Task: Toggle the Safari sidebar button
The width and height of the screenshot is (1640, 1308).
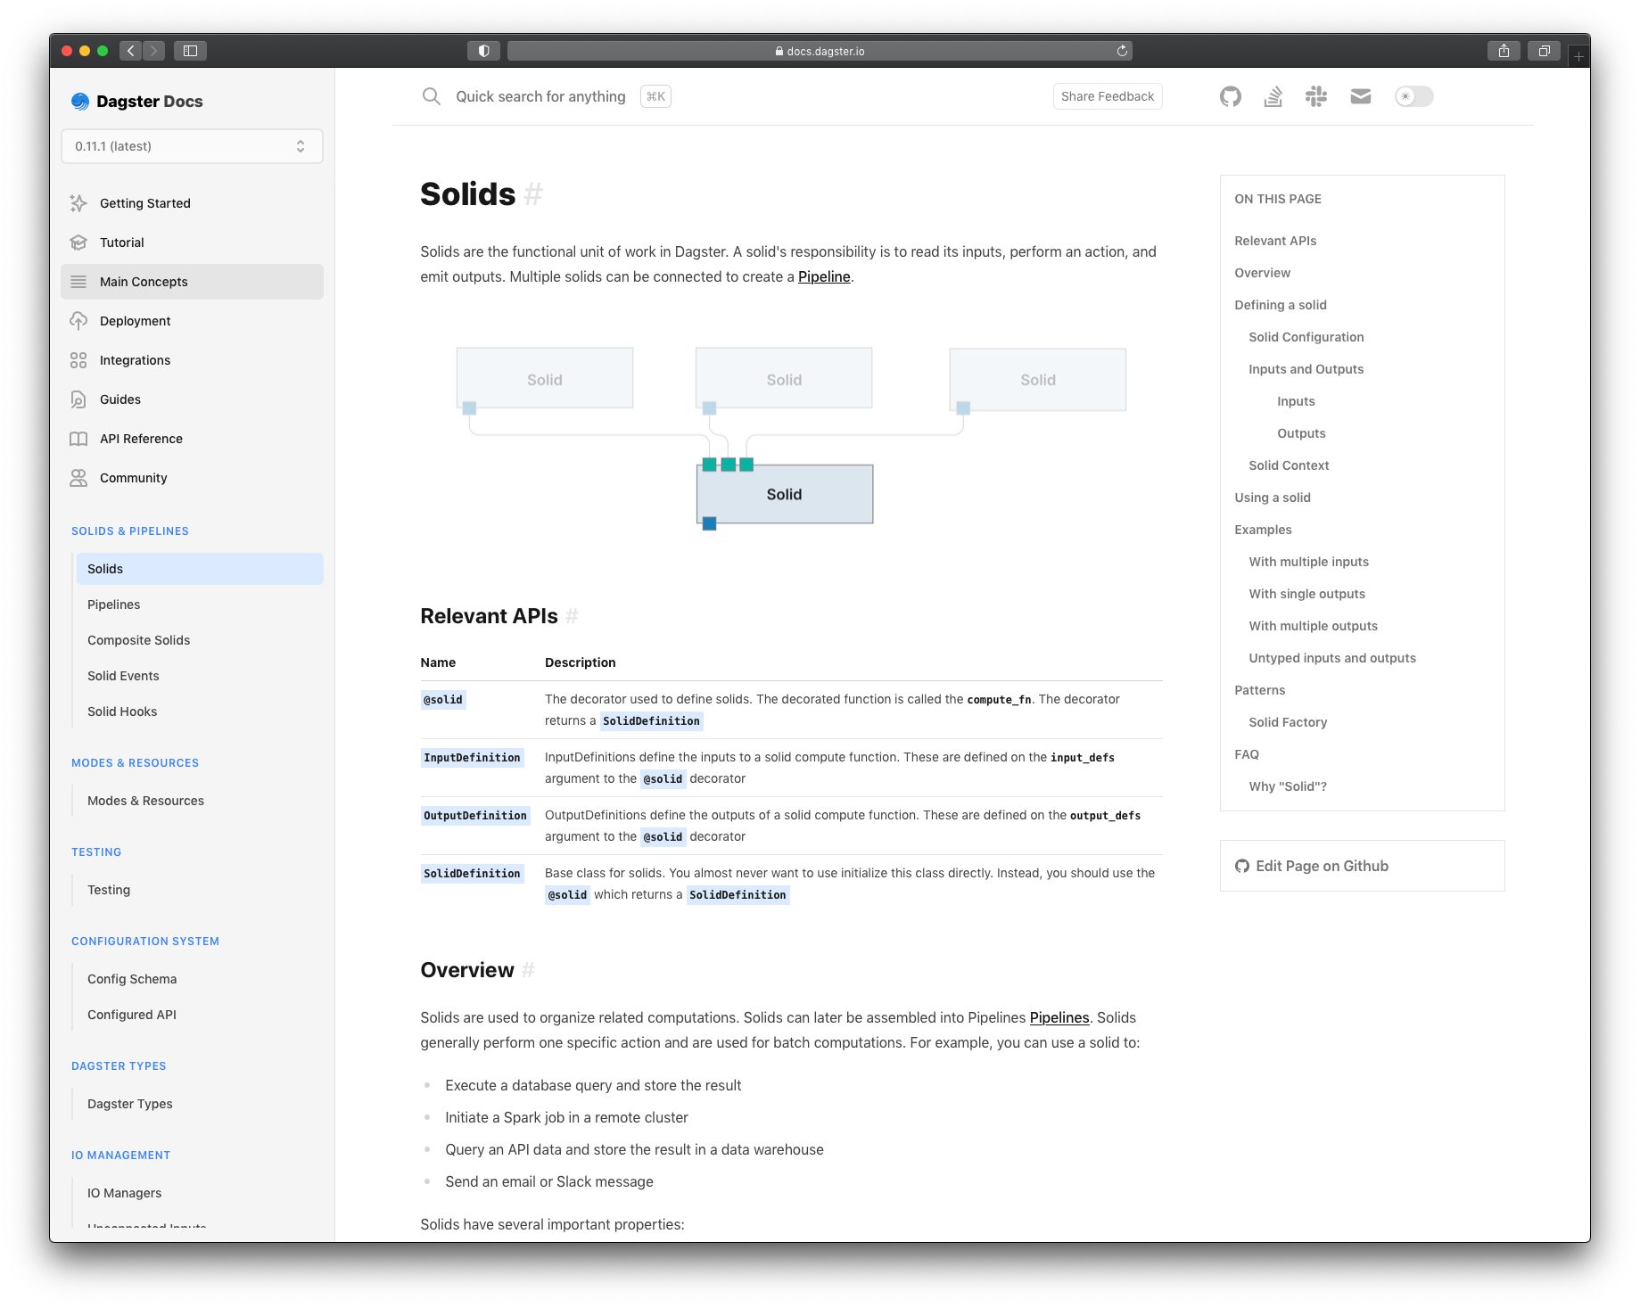Action: (190, 51)
